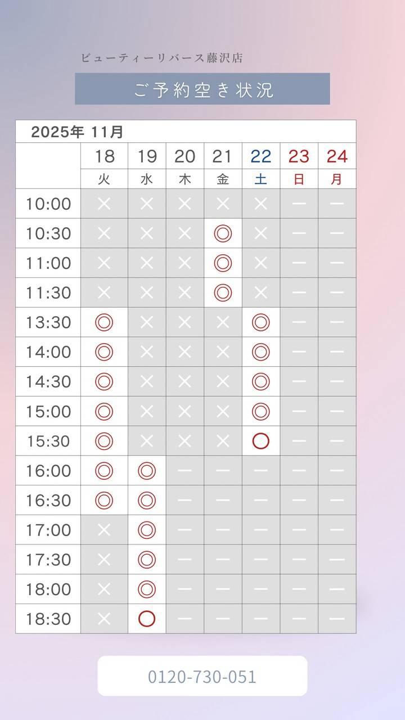
Task: Select Friday 21 at 11:30 available slot
Action: 223,292
